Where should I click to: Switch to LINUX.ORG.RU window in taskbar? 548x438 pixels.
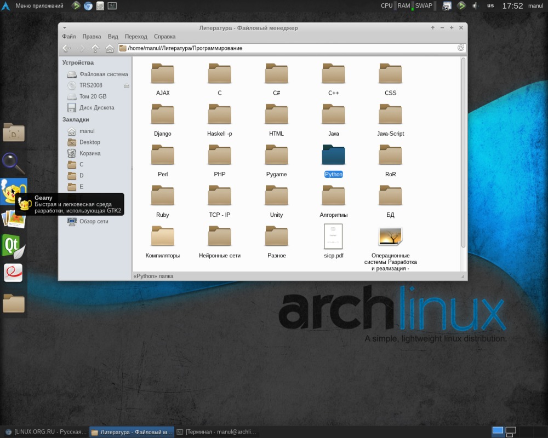point(46,432)
